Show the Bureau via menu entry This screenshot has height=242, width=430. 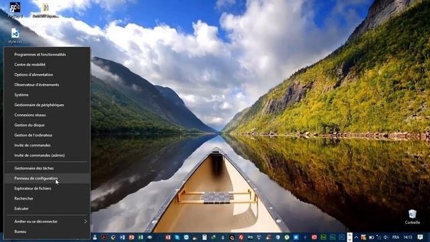coord(47,231)
